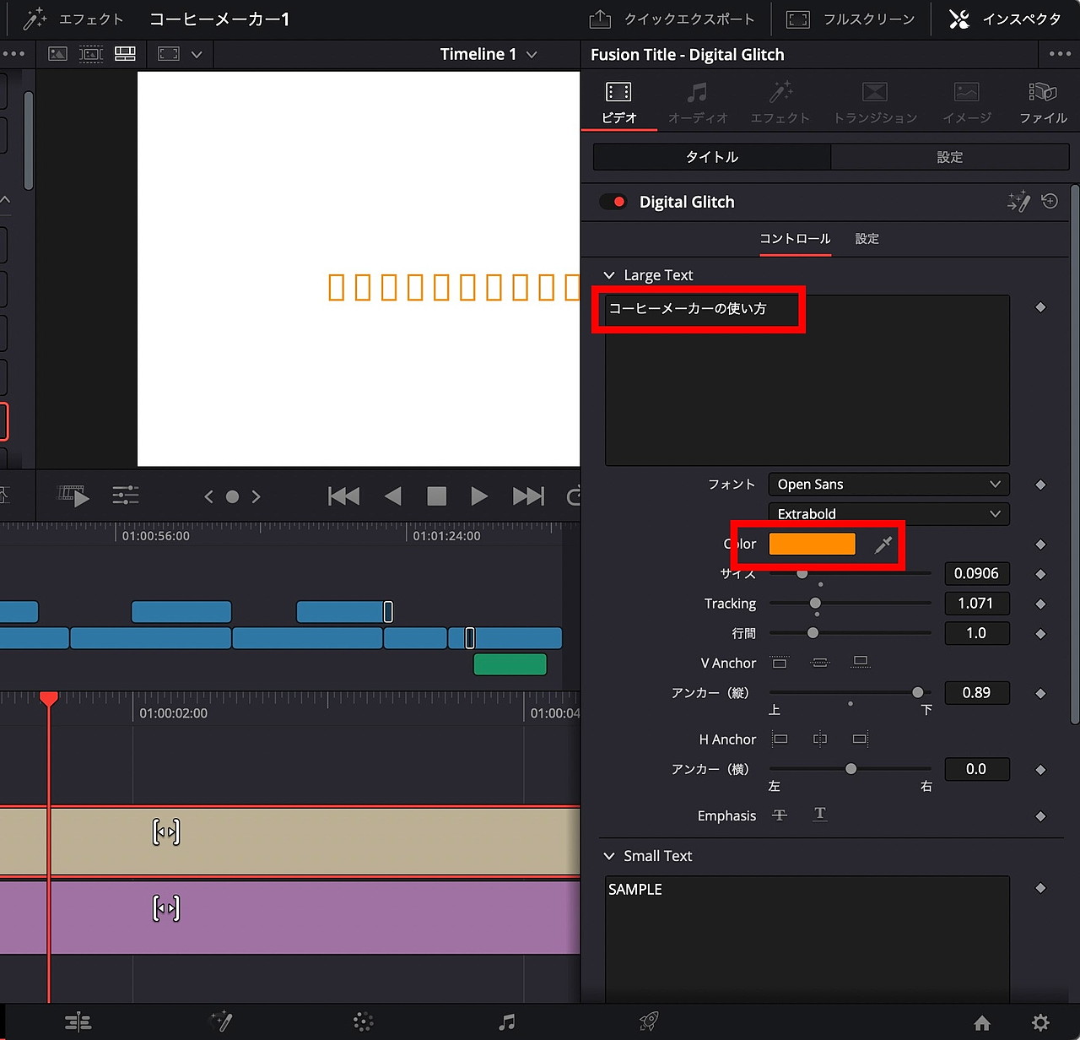Screen dimensions: 1080x1040
Task: Play the timeline forward
Action: (x=479, y=496)
